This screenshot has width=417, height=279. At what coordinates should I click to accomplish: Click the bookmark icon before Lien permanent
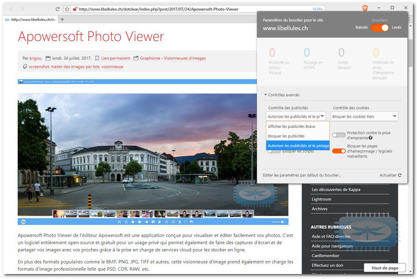(x=97, y=58)
